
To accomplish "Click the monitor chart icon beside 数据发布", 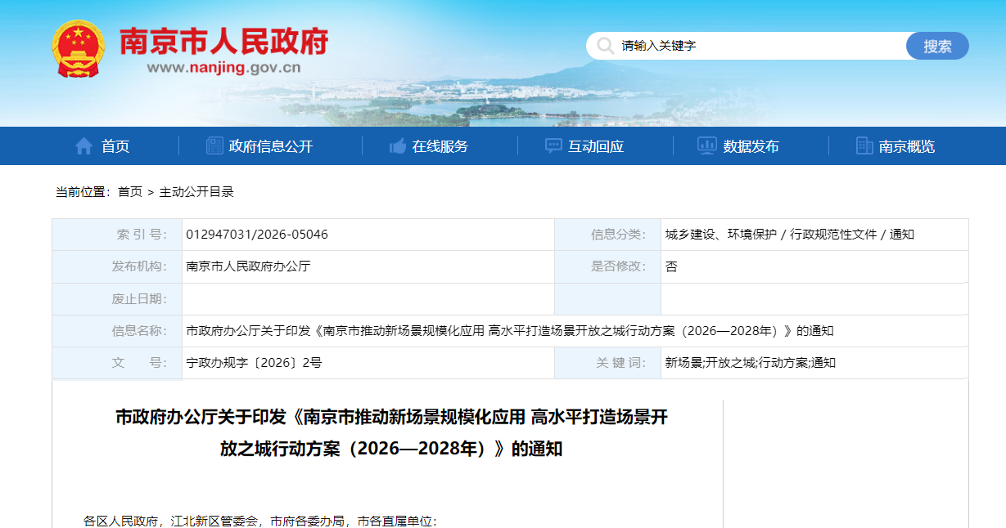I will pos(706,146).
